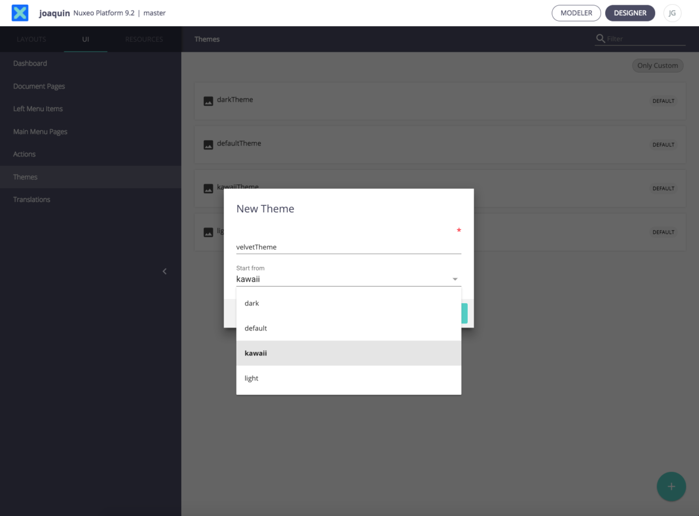
Task: Toggle the Only Custom filter
Action: click(x=658, y=65)
